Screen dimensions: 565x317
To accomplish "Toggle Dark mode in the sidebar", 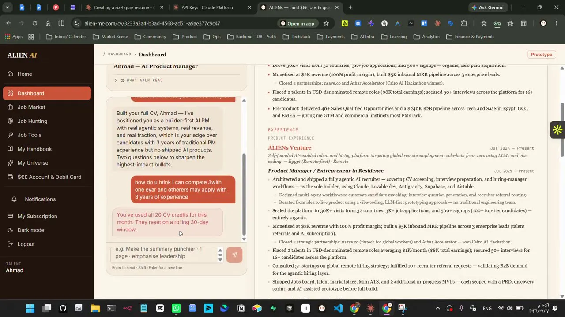I will [47, 230].
